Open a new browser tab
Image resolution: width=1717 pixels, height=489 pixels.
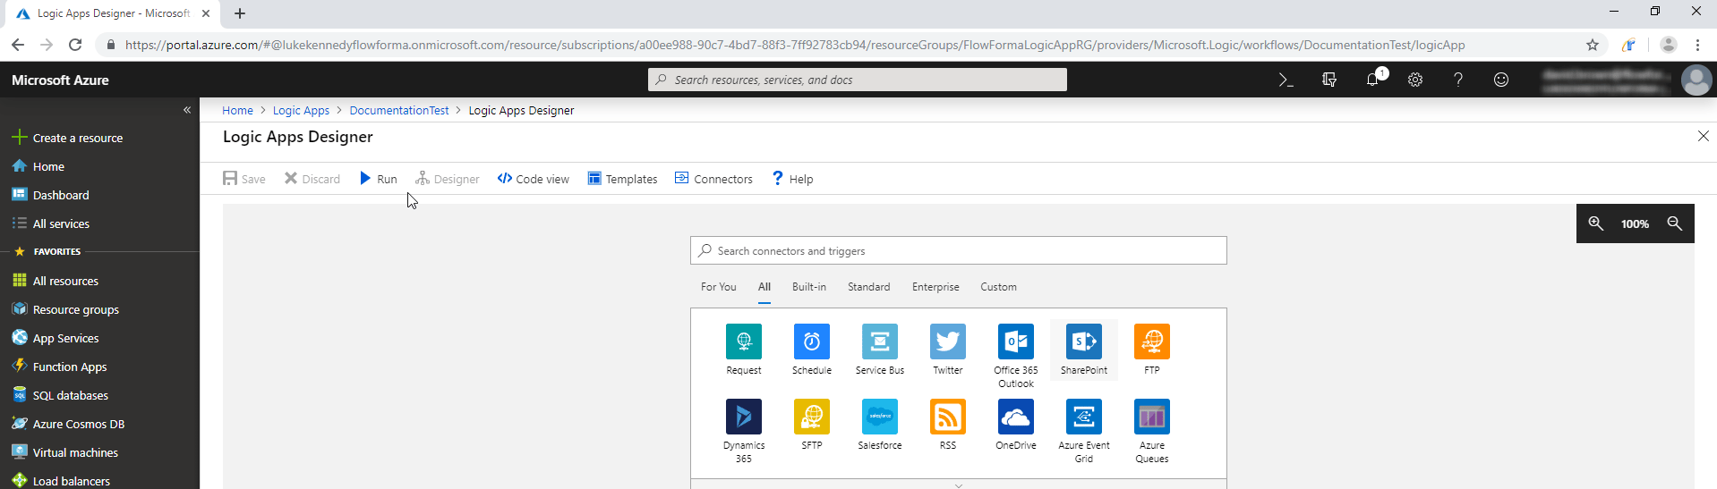click(240, 13)
